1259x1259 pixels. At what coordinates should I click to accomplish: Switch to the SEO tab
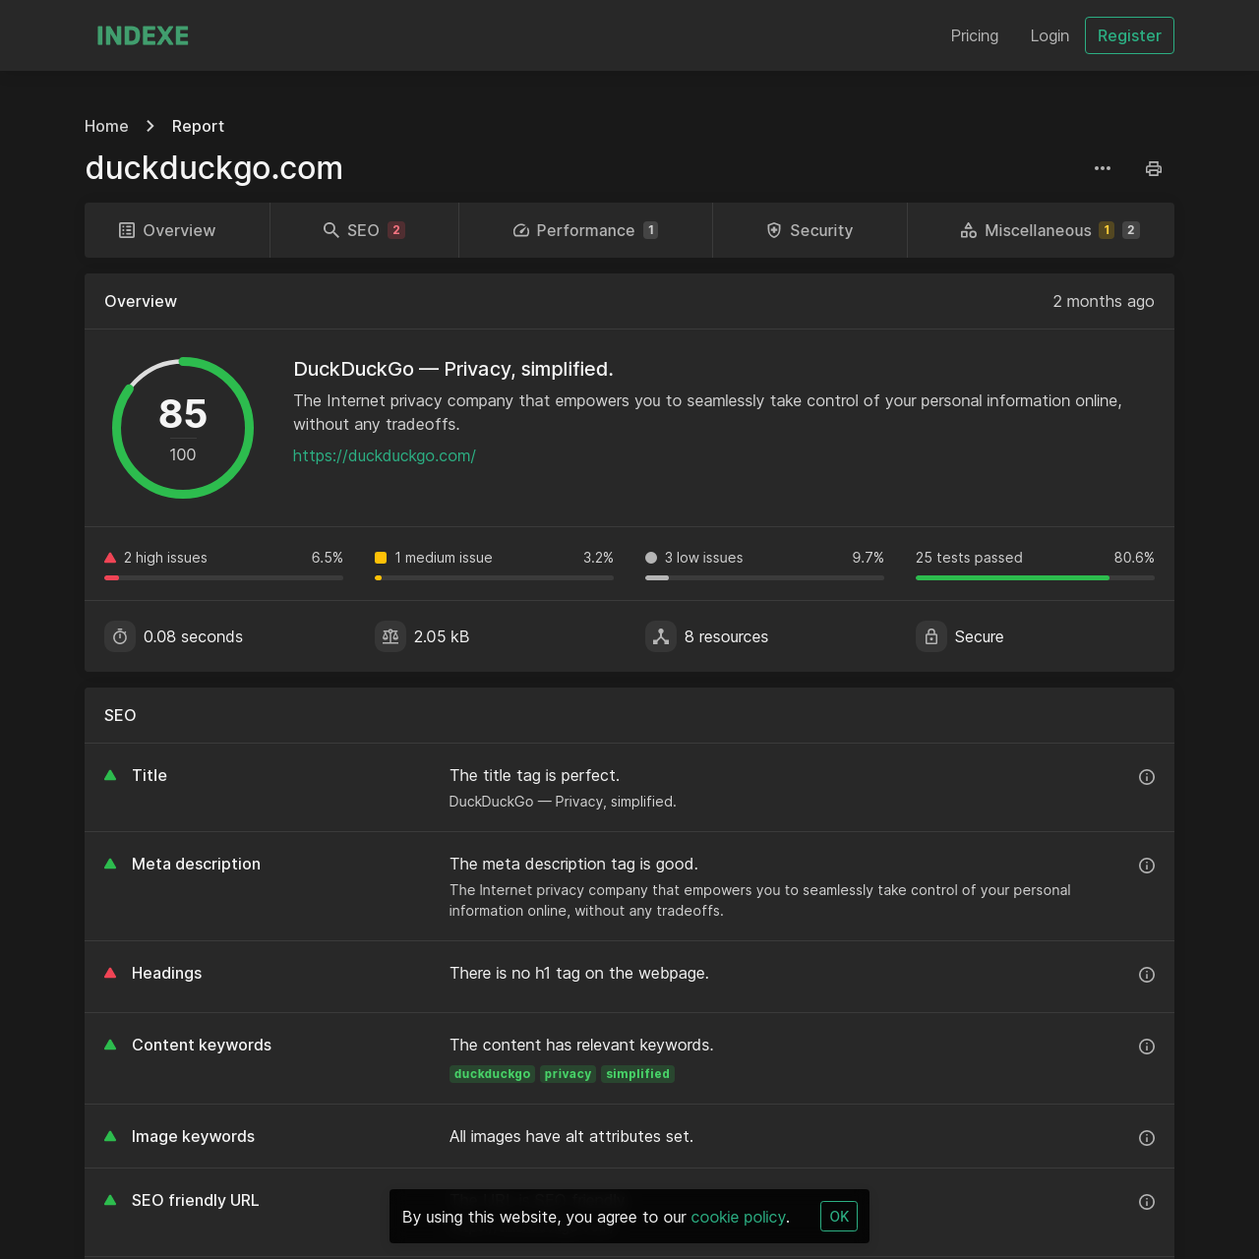364,230
